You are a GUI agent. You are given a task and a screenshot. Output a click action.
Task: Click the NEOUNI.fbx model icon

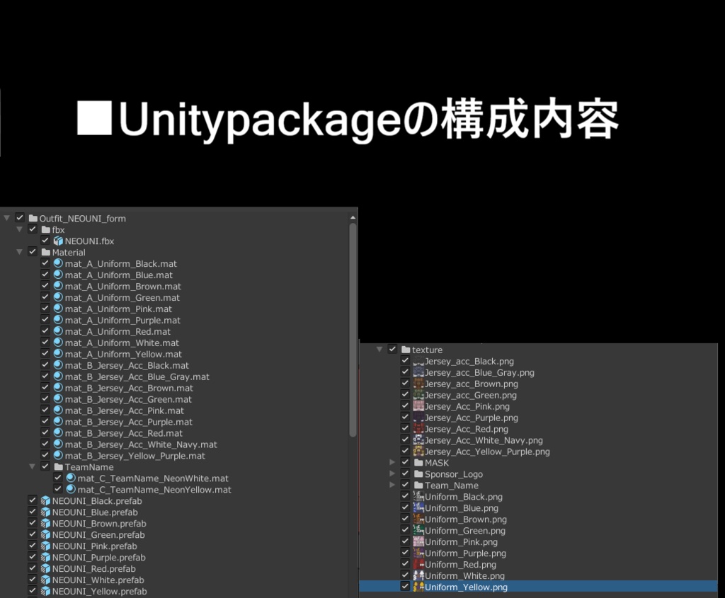click(58, 241)
